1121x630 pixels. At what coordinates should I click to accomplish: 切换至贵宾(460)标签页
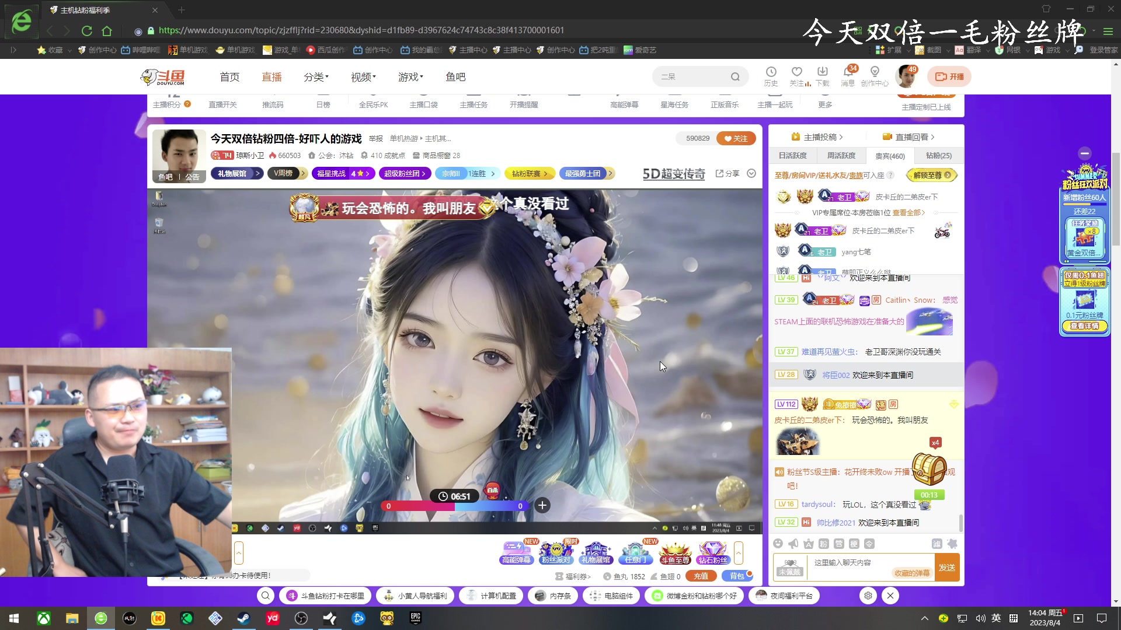pyautogui.click(x=889, y=156)
